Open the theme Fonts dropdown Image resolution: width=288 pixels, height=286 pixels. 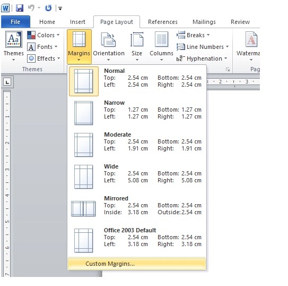point(42,47)
